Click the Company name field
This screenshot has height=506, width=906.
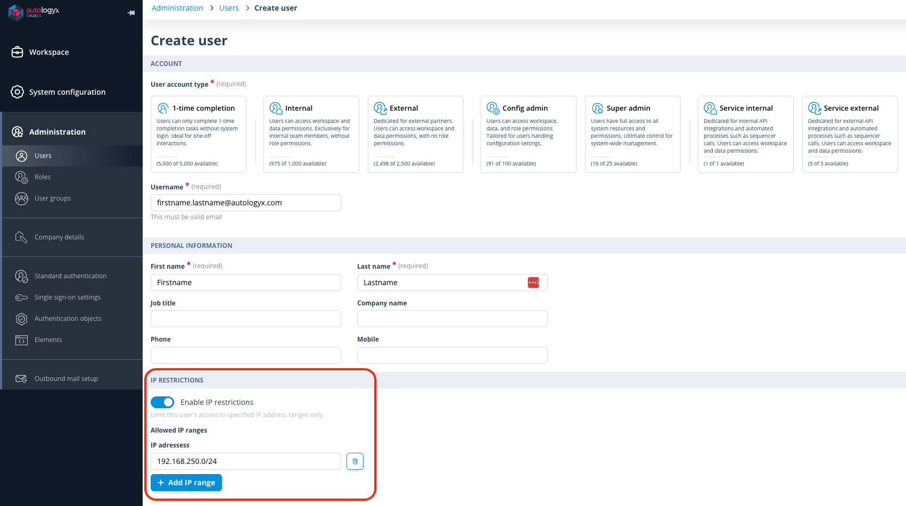point(452,319)
